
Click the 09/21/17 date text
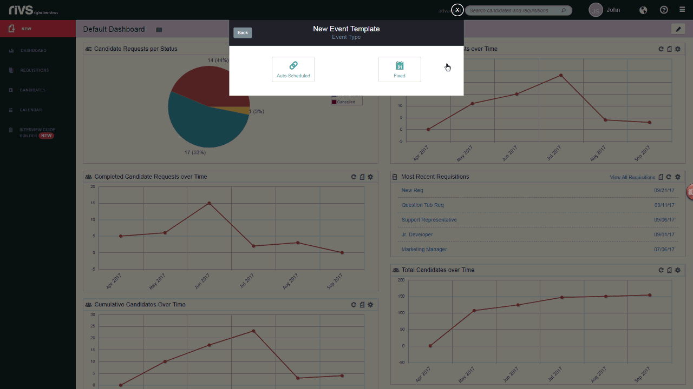tap(664, 190)
